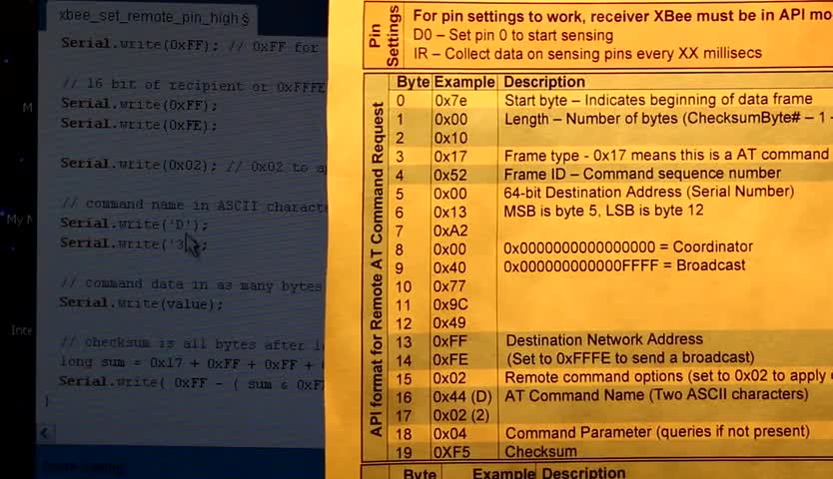Click the 'Checksum' description in row 19

540,451
